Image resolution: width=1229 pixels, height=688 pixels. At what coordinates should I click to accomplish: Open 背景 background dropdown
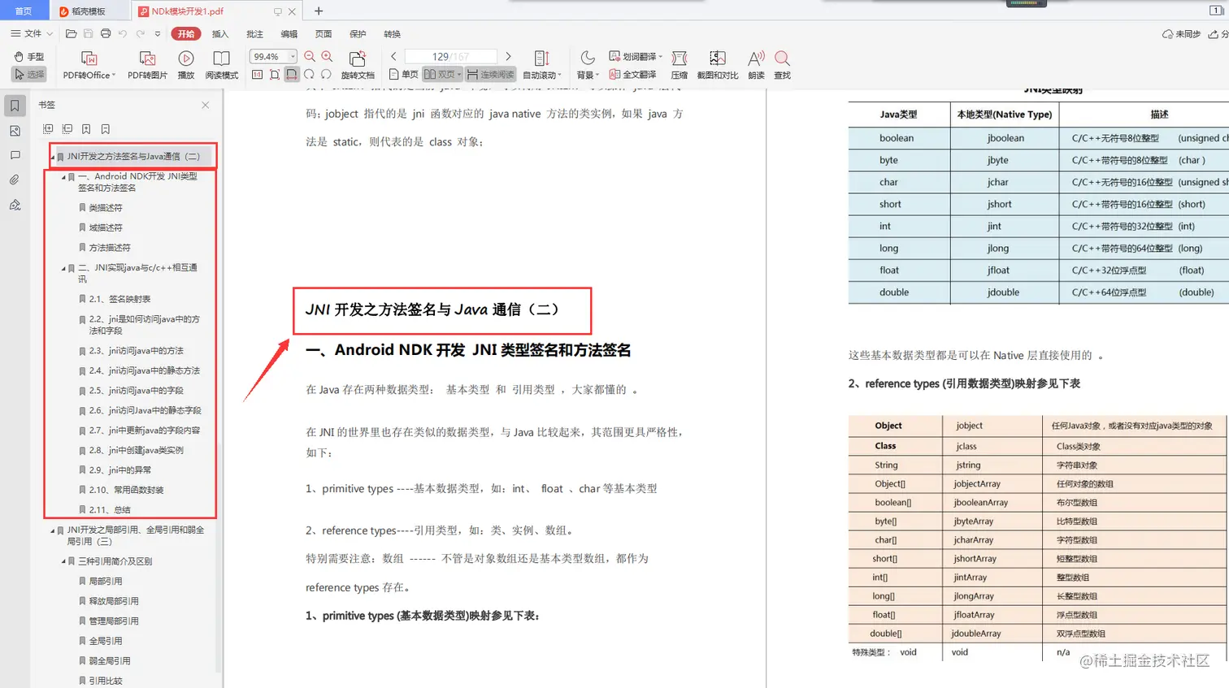pos(588,65)
